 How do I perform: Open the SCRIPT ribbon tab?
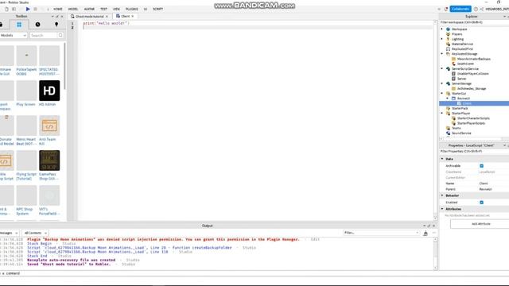pyautogui.click(x=157, y=9)
